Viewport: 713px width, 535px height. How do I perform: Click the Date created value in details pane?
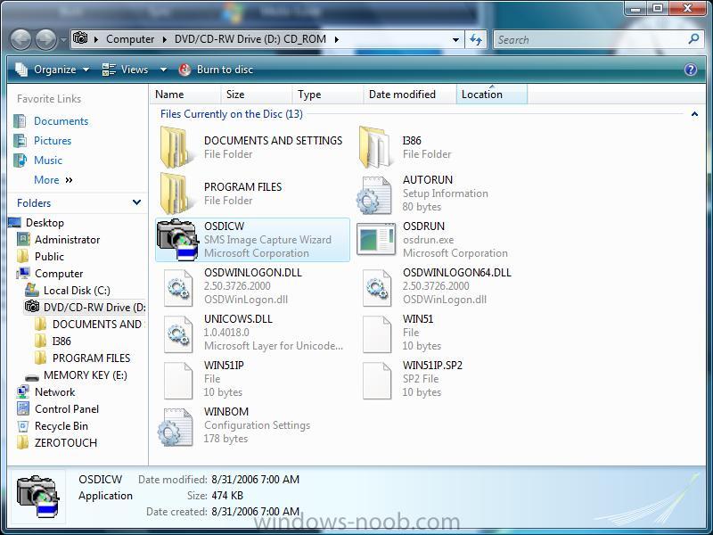256,512
